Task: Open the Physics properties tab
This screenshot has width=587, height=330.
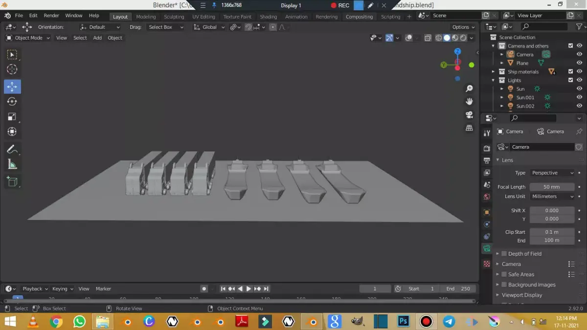Action: [x=487, y=224]
